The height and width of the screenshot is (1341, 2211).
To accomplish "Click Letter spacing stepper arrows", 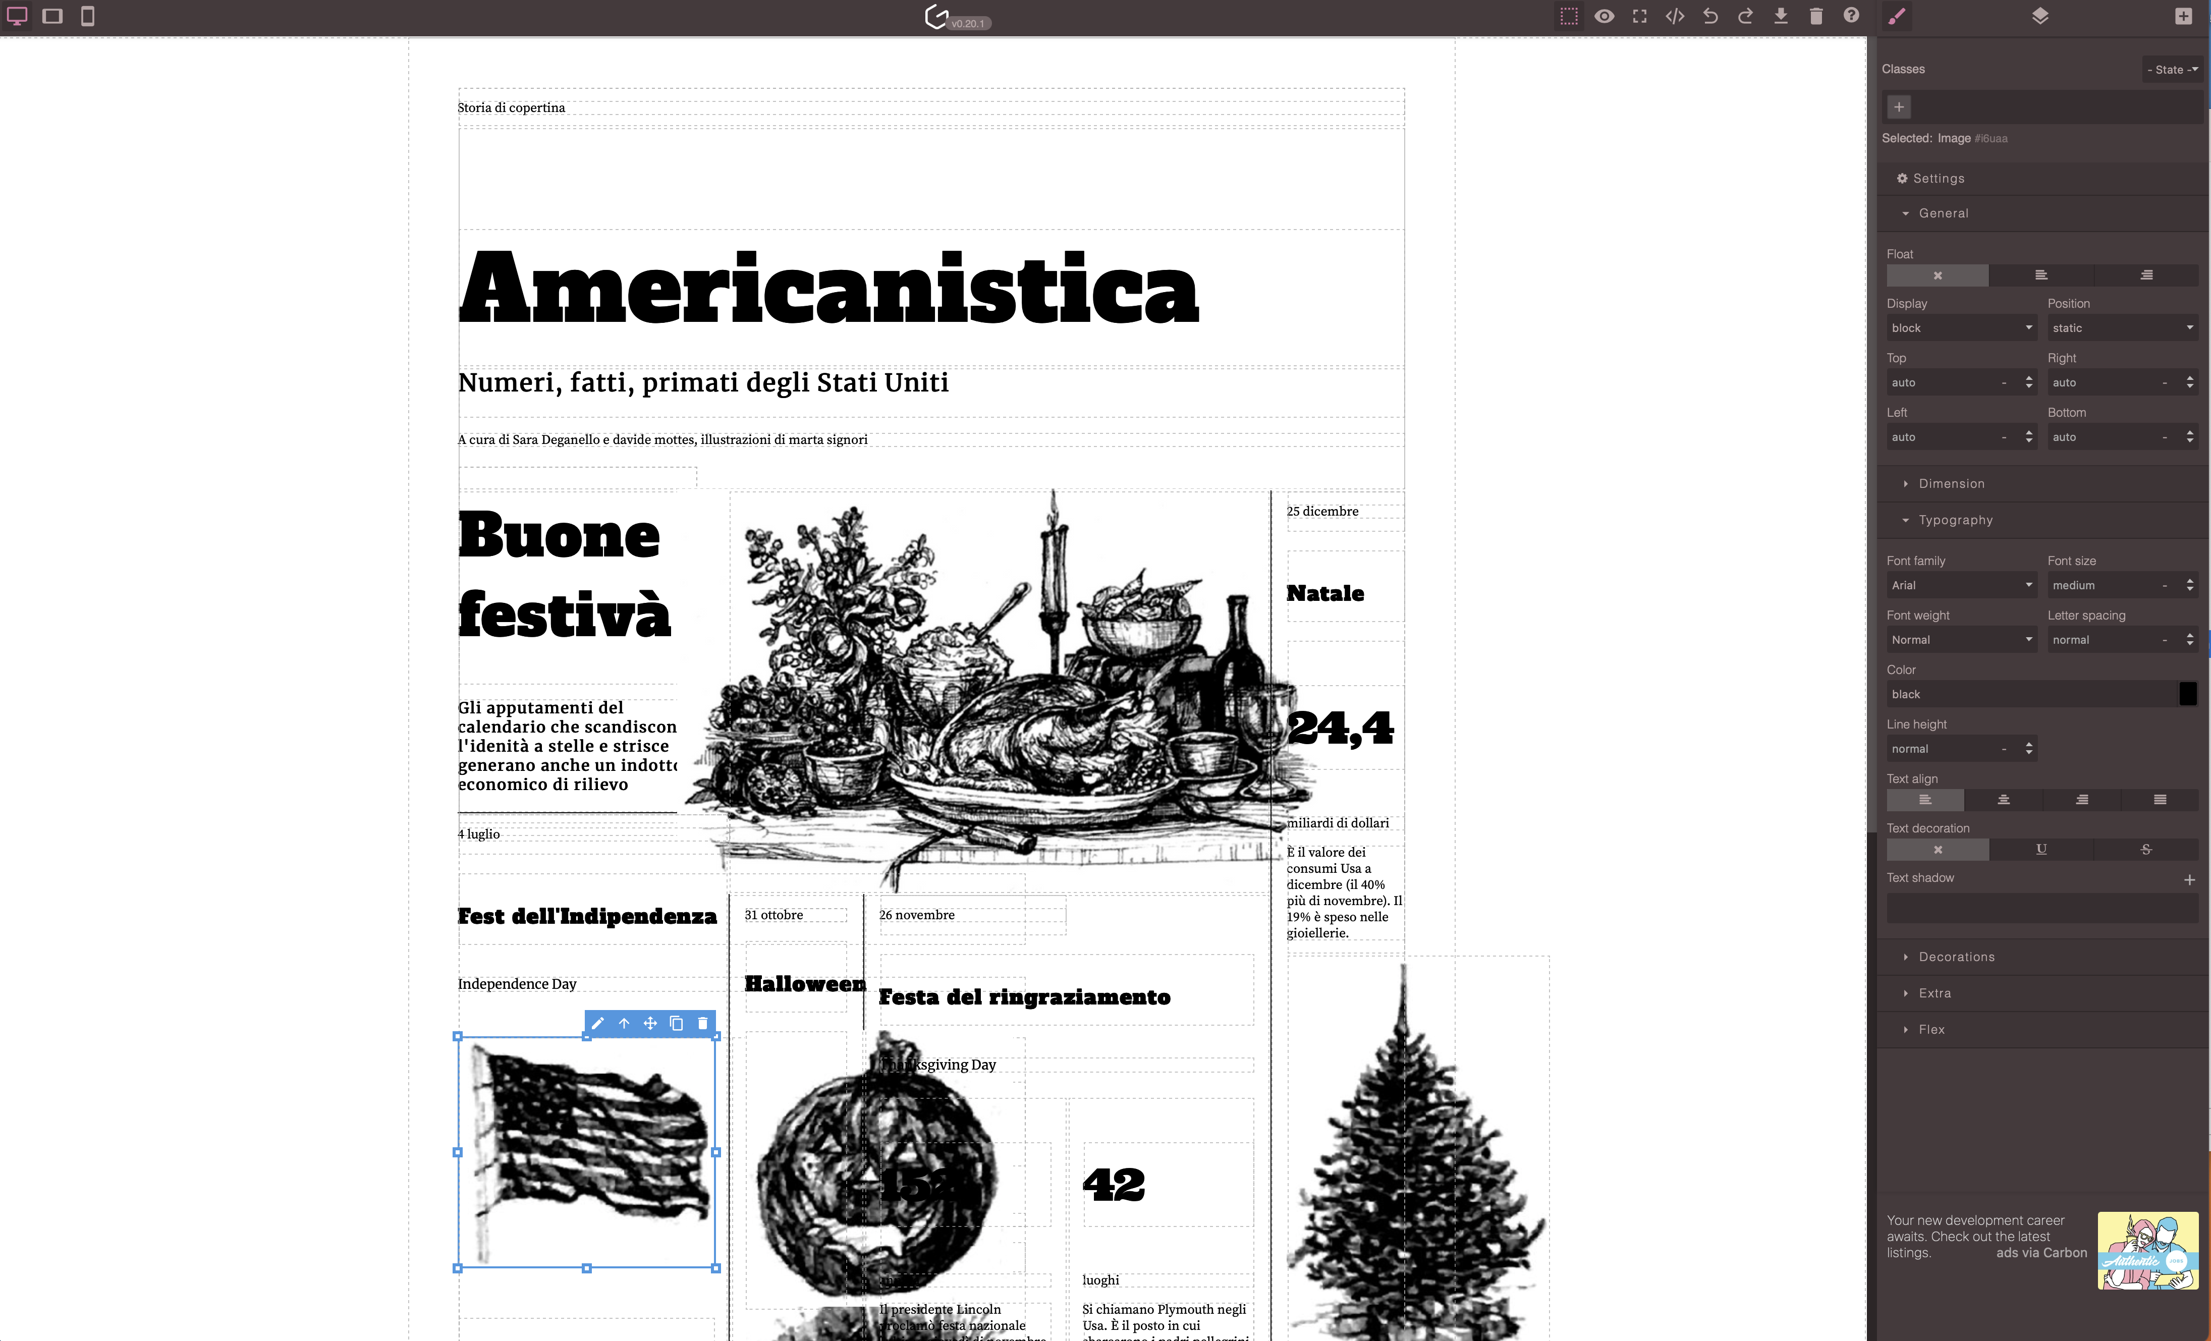I will pos(2189,640).
